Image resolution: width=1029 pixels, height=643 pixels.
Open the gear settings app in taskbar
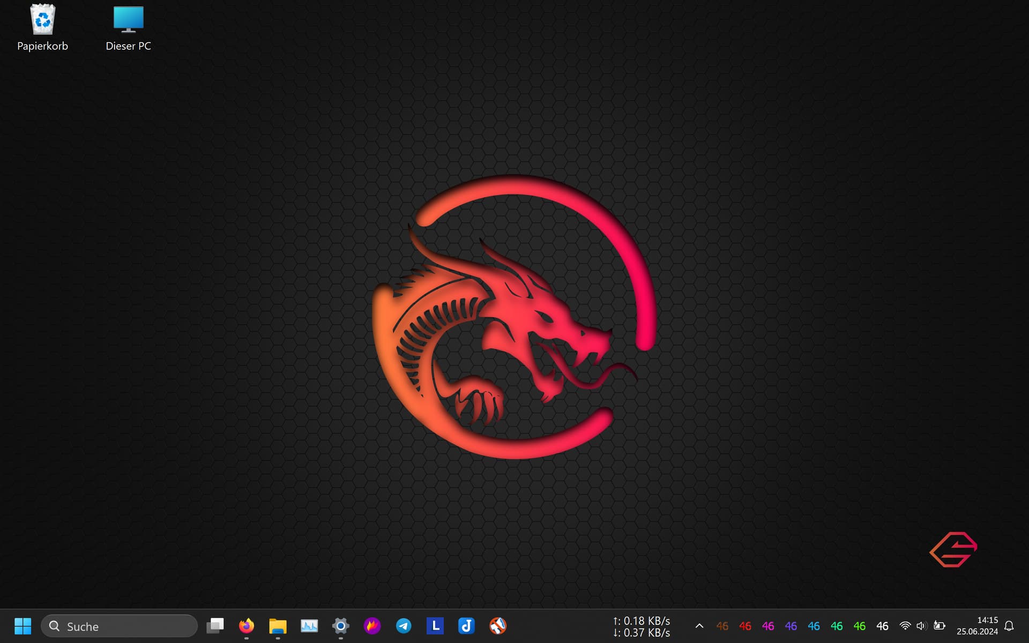click(x=341, y=626)
